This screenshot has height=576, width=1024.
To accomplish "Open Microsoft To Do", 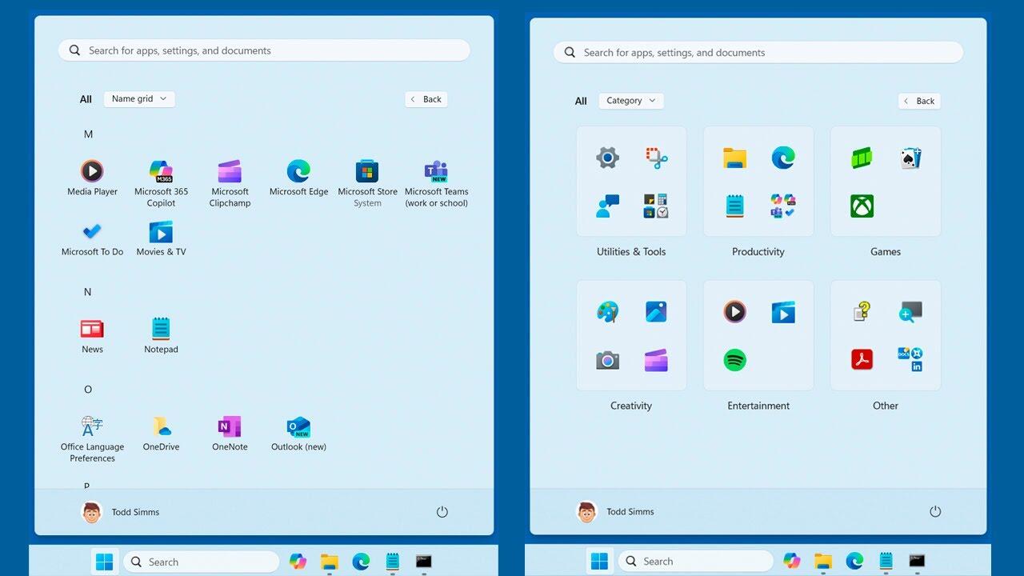I will point(92,238).
